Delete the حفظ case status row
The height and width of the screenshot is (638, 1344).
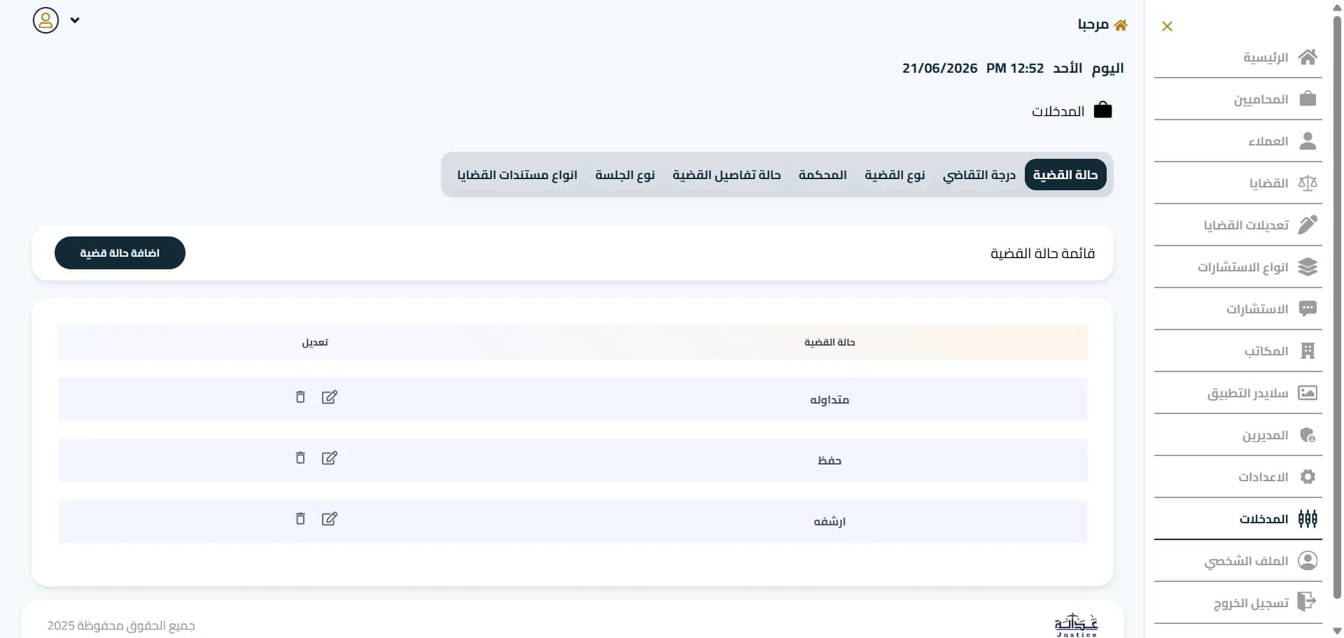click(x=300, y=458)
